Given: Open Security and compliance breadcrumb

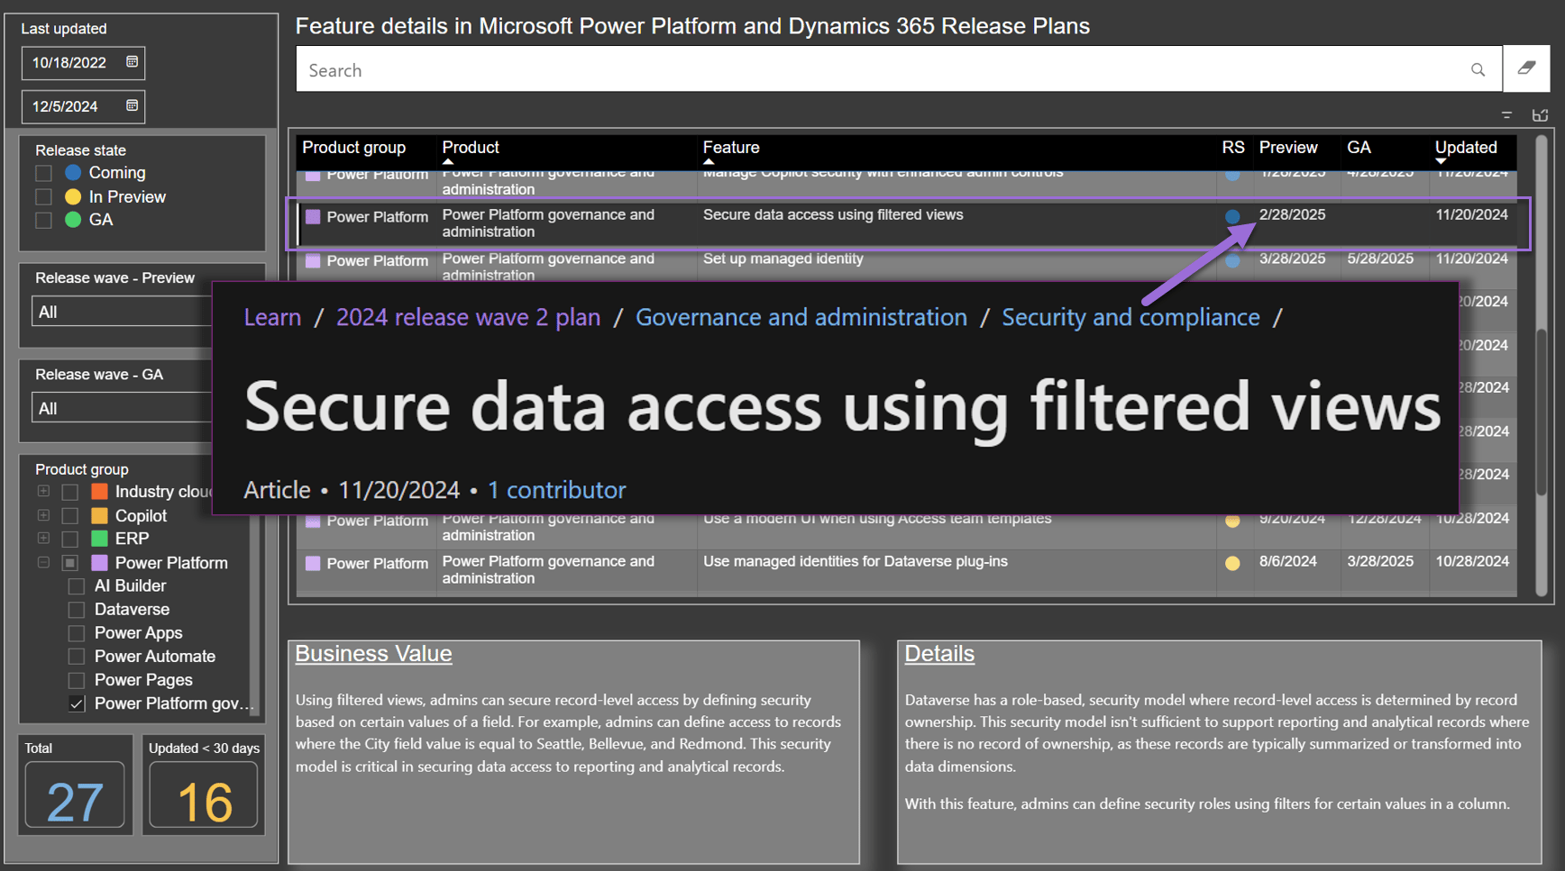Looking at the screenshot, I should 1130,317.
